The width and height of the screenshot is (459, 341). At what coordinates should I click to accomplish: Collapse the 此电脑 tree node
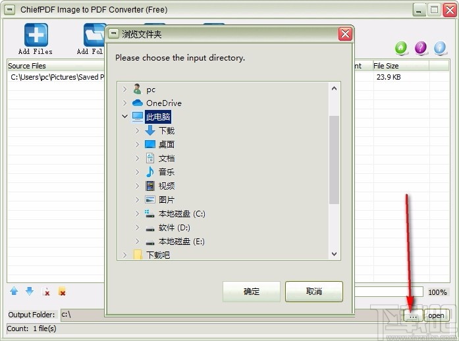(x=124, y=117)
